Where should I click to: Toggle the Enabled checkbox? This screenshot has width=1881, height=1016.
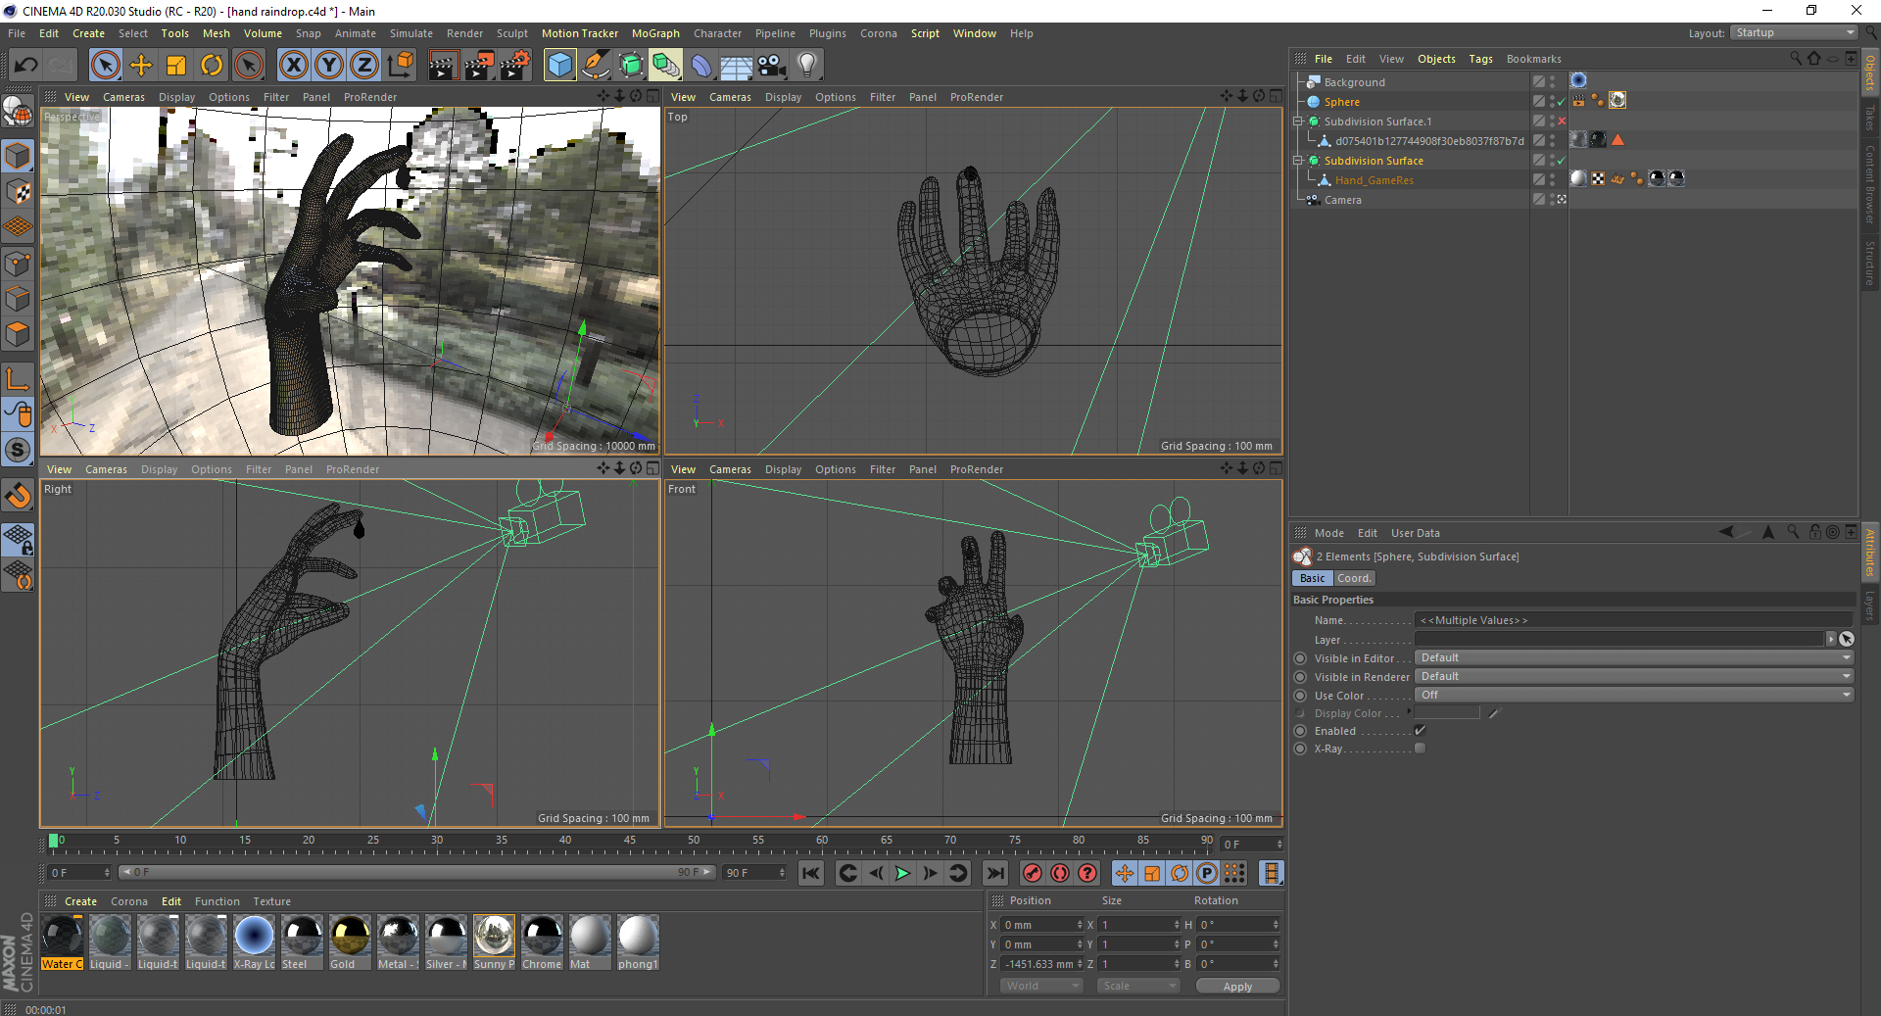1421,731
